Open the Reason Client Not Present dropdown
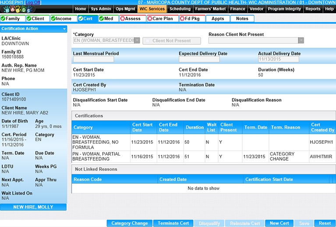 click(x=301, y=41)
